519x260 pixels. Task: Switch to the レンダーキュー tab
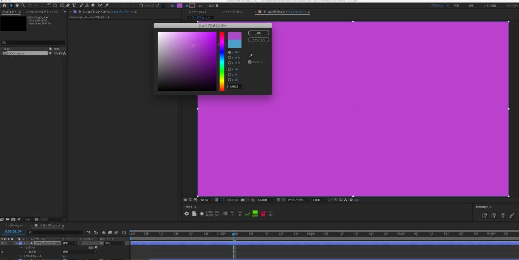(14, 225)
